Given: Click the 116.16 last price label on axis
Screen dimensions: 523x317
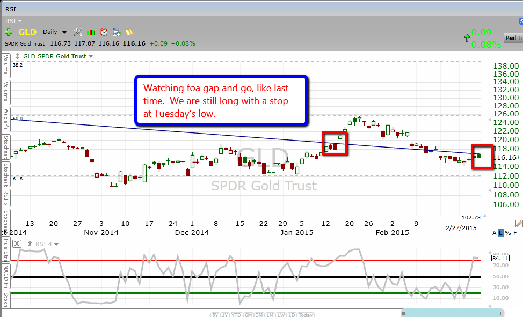Looking at the screenshot, I should pos(505,158).
